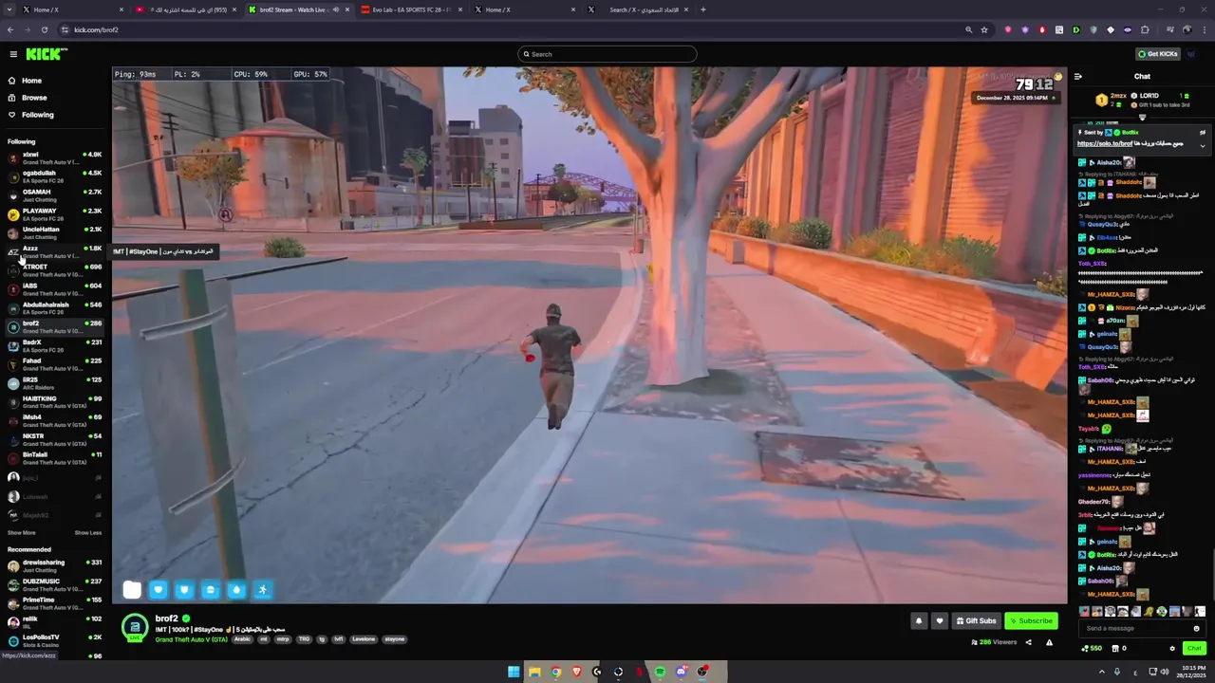Open Following in sidebar
Viewport: 1215px width, 683px height.
click(x=38, y=115)
